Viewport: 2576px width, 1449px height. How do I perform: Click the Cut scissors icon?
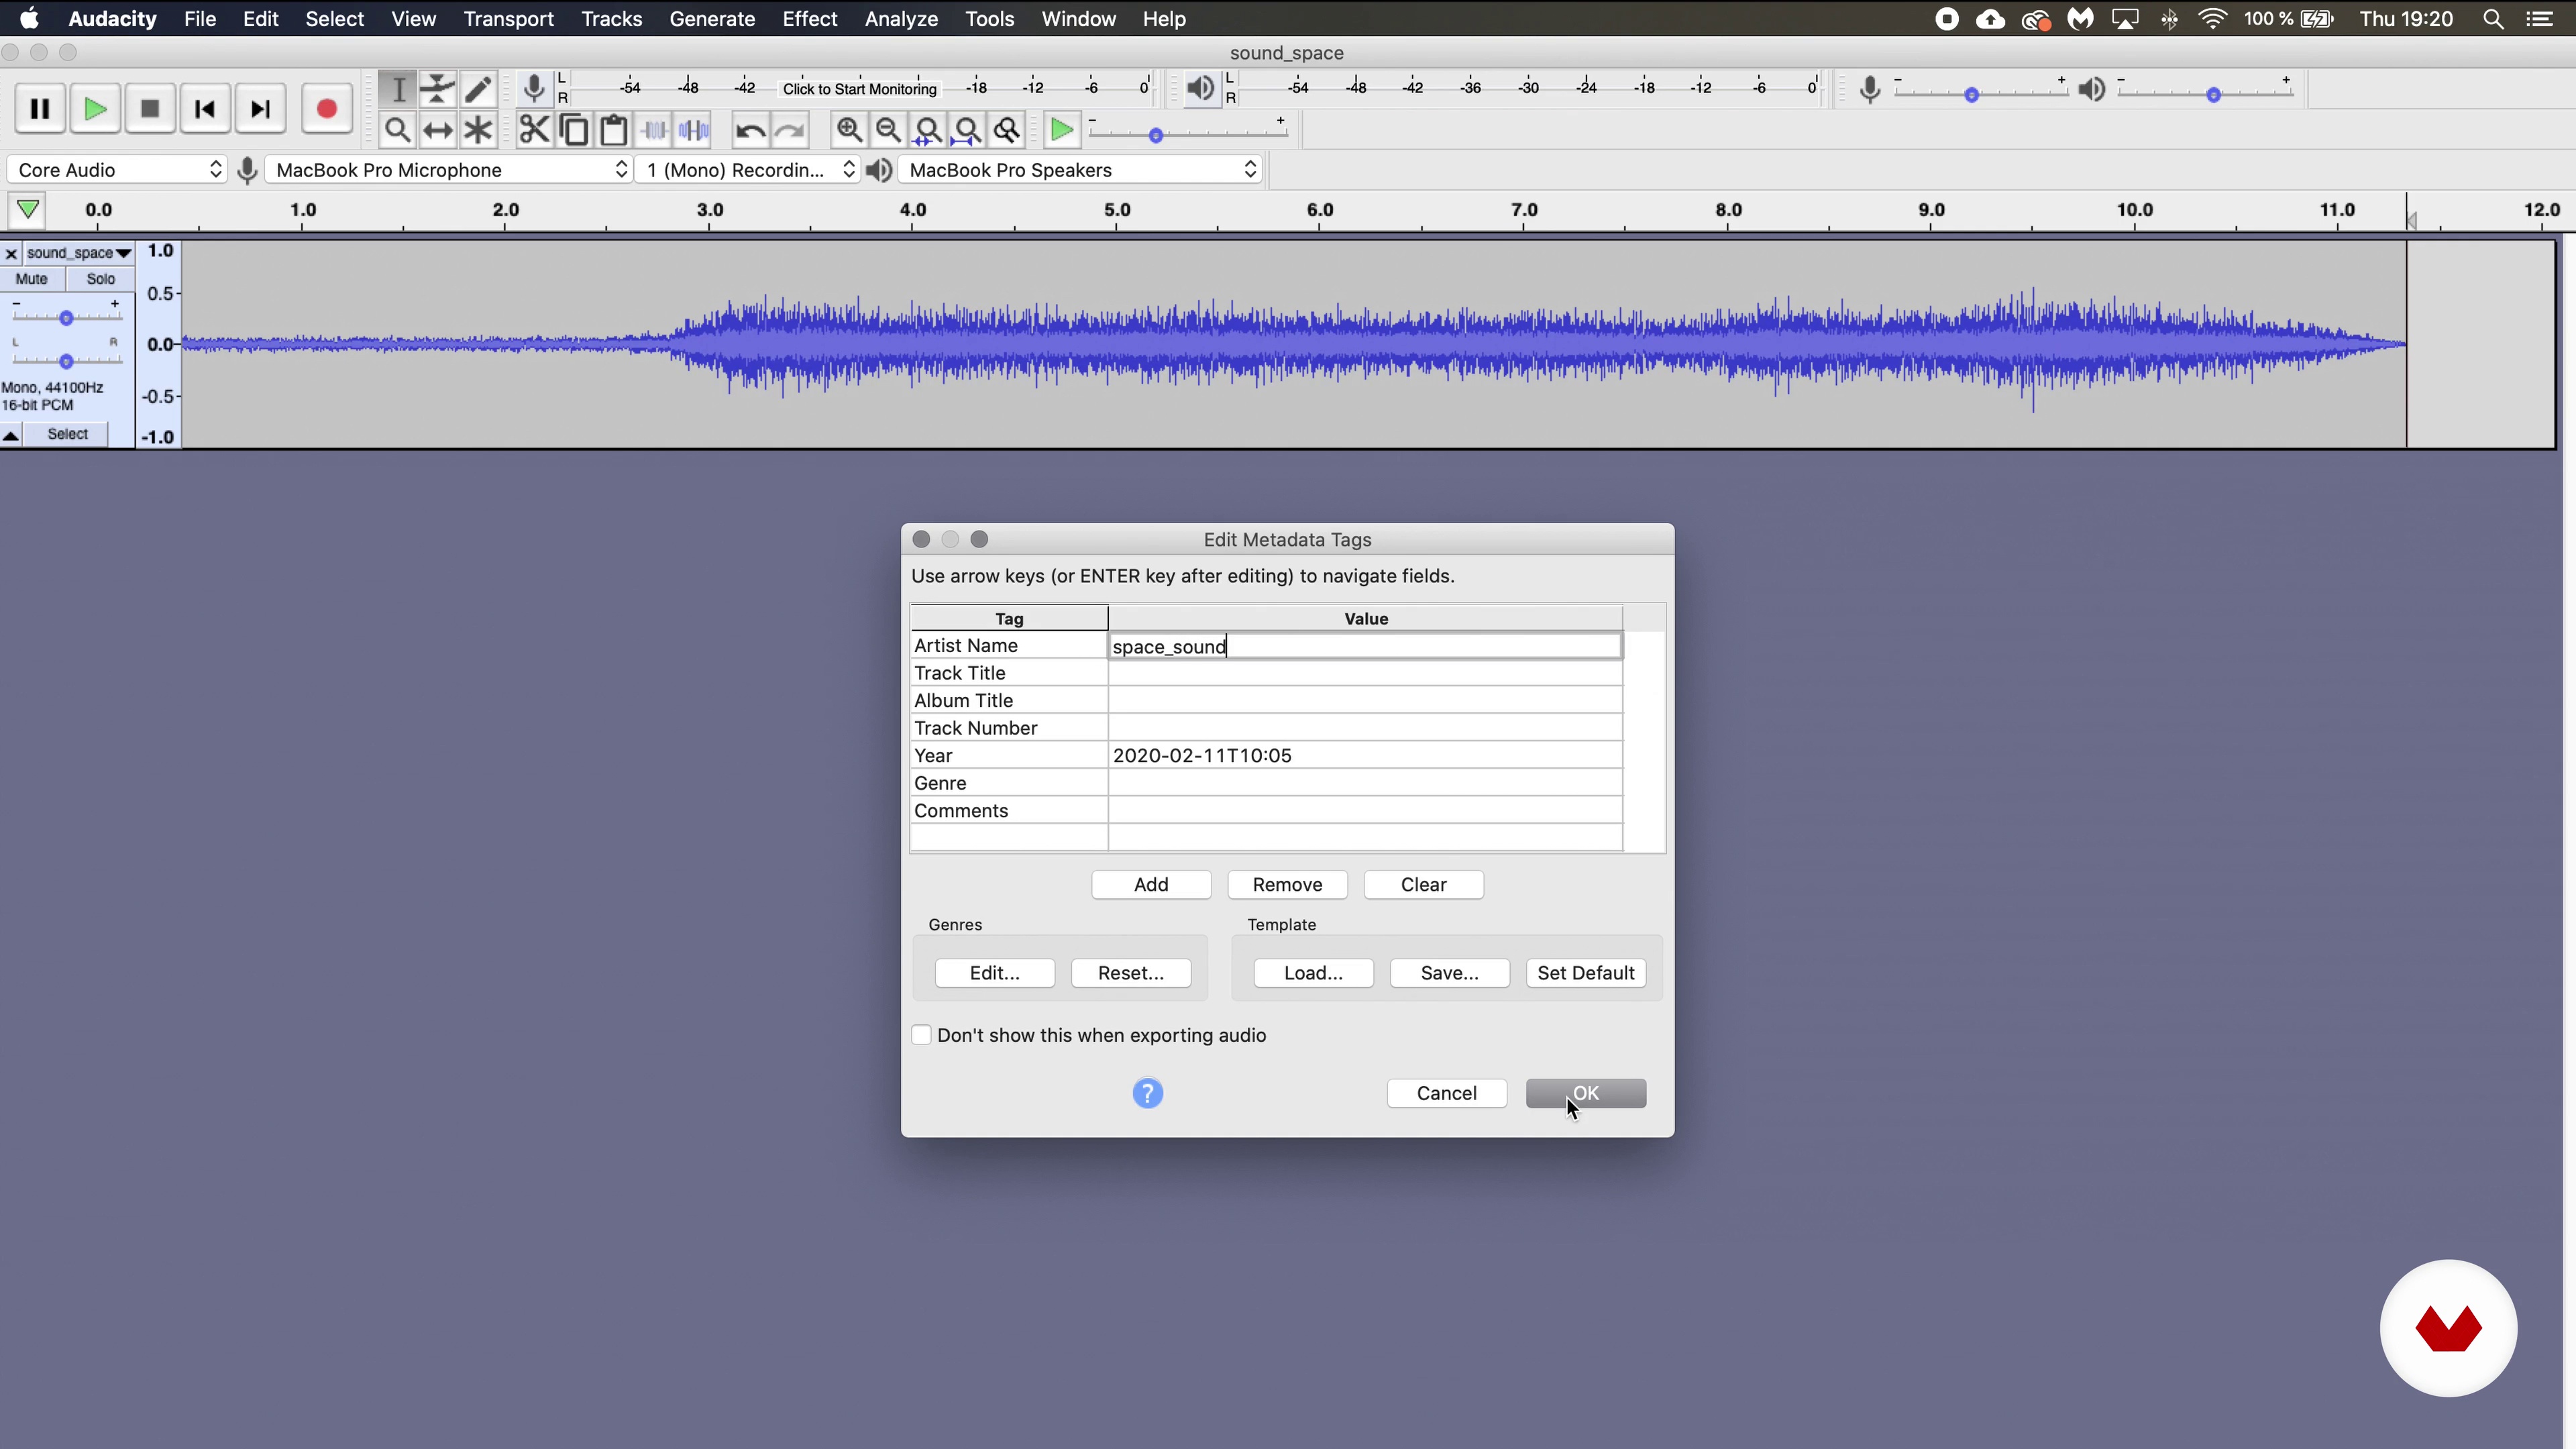534,130
